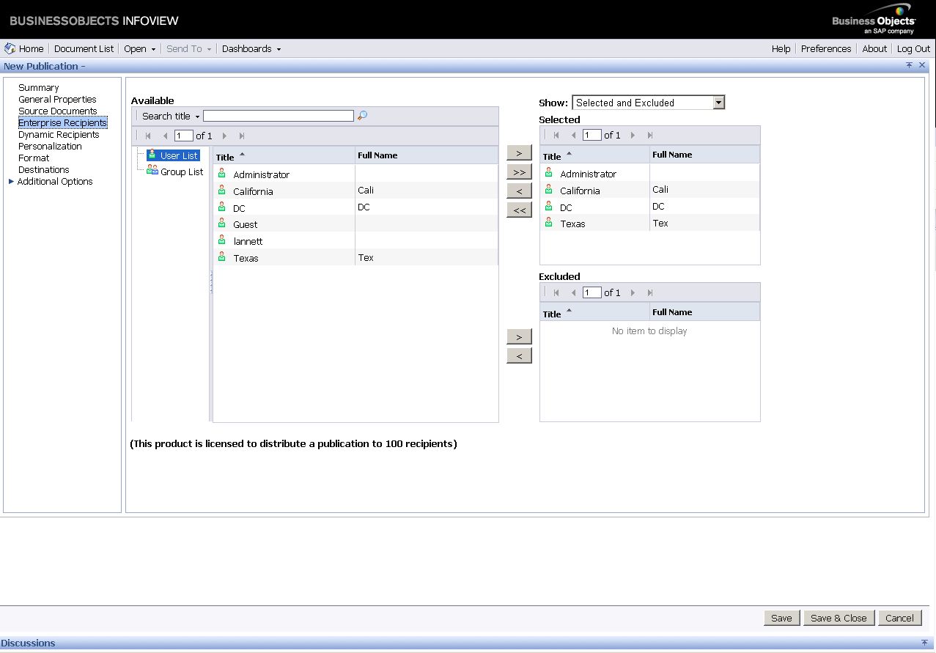Click Texas user icon in Selected list
This screenshot has width=936, height=653.
[x=549, y=223]
